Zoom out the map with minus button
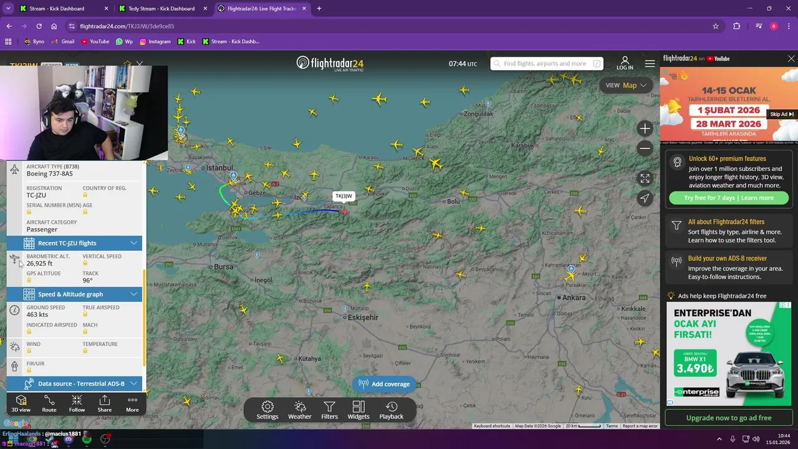This screenshot has height=449, width=798. (x=645, y=148)
